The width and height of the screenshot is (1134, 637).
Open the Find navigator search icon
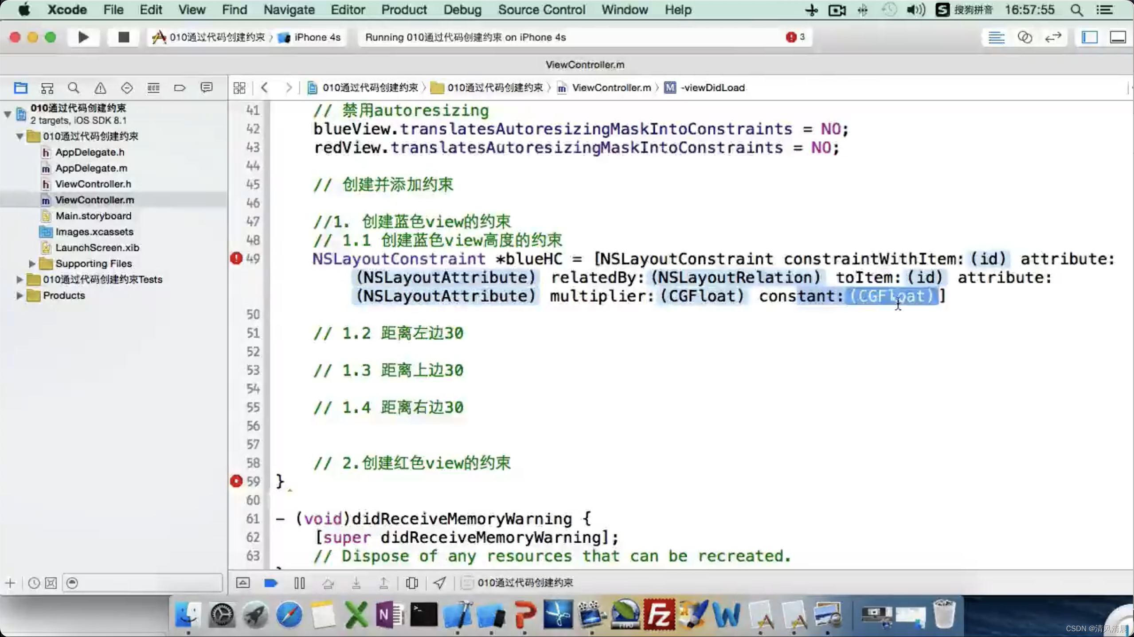coord(74,88)
